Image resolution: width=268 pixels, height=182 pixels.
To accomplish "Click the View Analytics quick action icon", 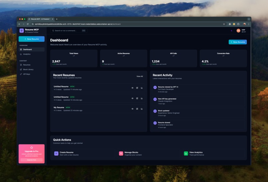I will [x=186, y=153].
